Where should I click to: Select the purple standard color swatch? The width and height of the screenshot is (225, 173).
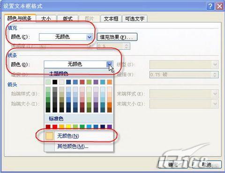pyautogui.click(x=110, y=127)
